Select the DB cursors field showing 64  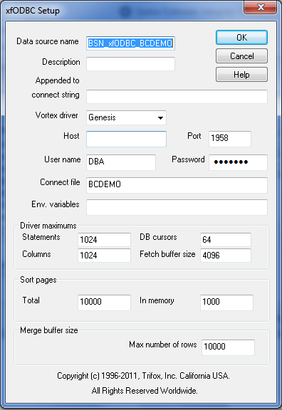pyautogui.click(x=226, y=239)
